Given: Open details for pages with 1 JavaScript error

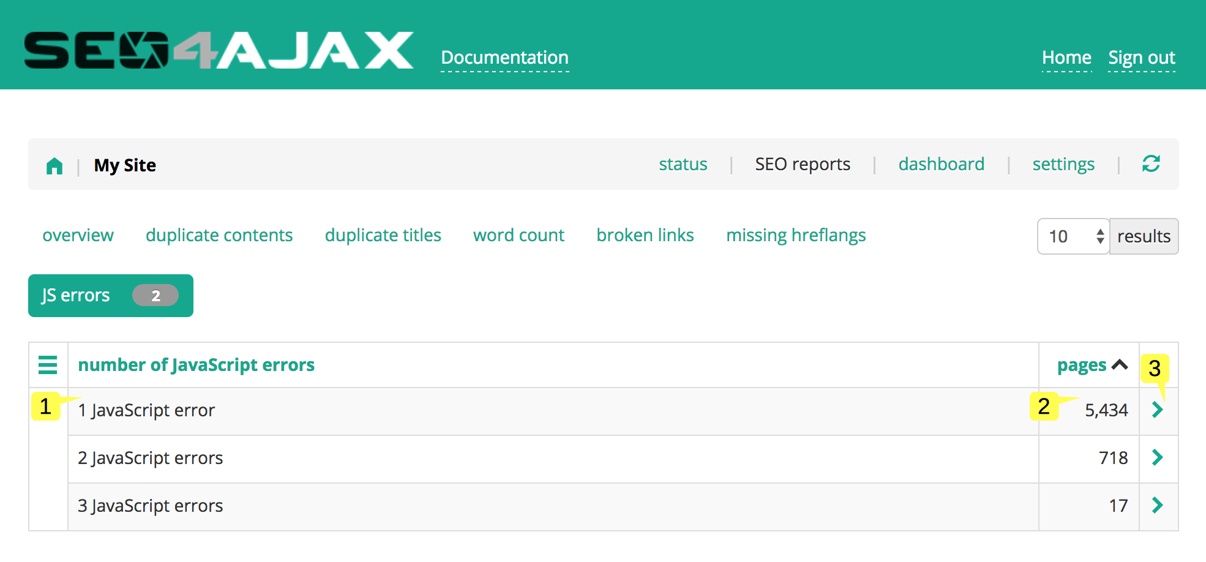Looking at the screenshot, I should (x=1157, y=410).
